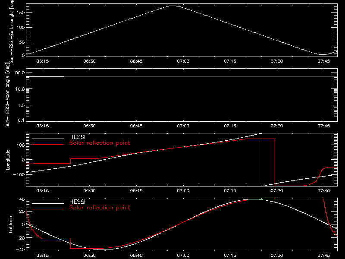Click the Sun-HESSI-Moon angle axis title
345x259 pixels.
click(7, 95)
